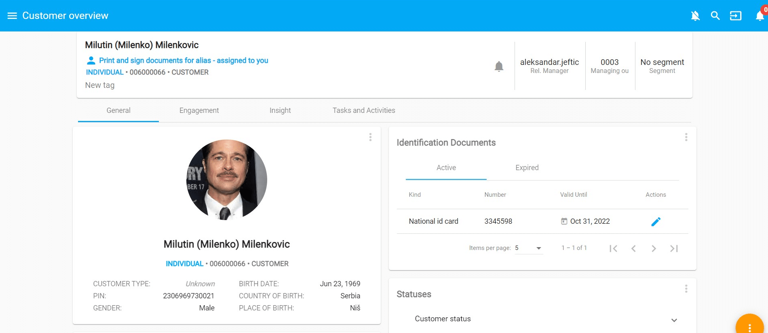Click the blue person icon beside task link
Screen dimensions: 768x333
pyautogui.click(x=91, y=60)
